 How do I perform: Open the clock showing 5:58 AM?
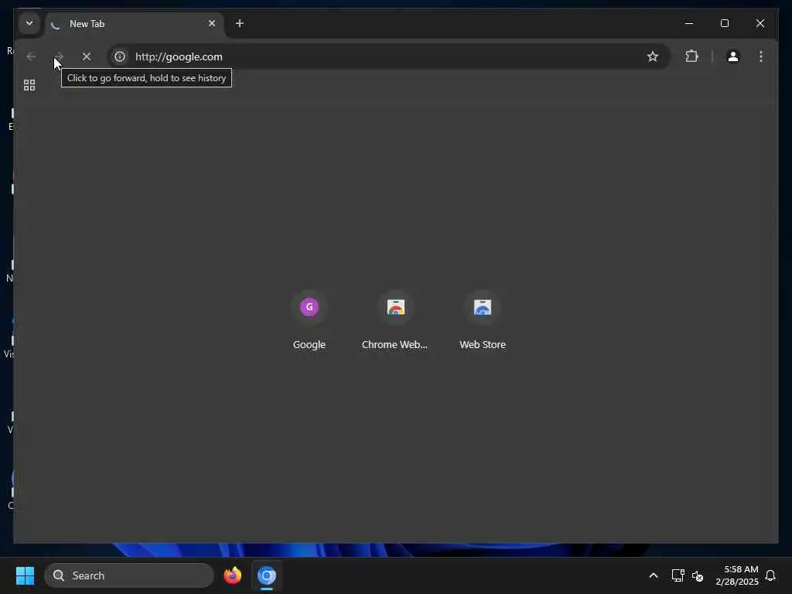click(x=737, y=575)
